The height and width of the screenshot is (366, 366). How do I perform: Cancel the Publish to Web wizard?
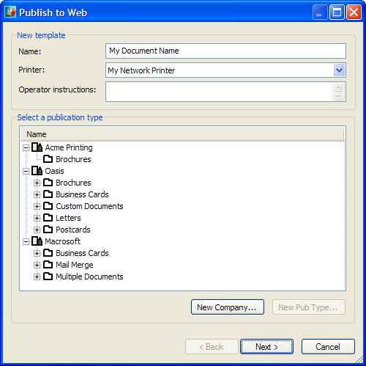tap(328, 346)
